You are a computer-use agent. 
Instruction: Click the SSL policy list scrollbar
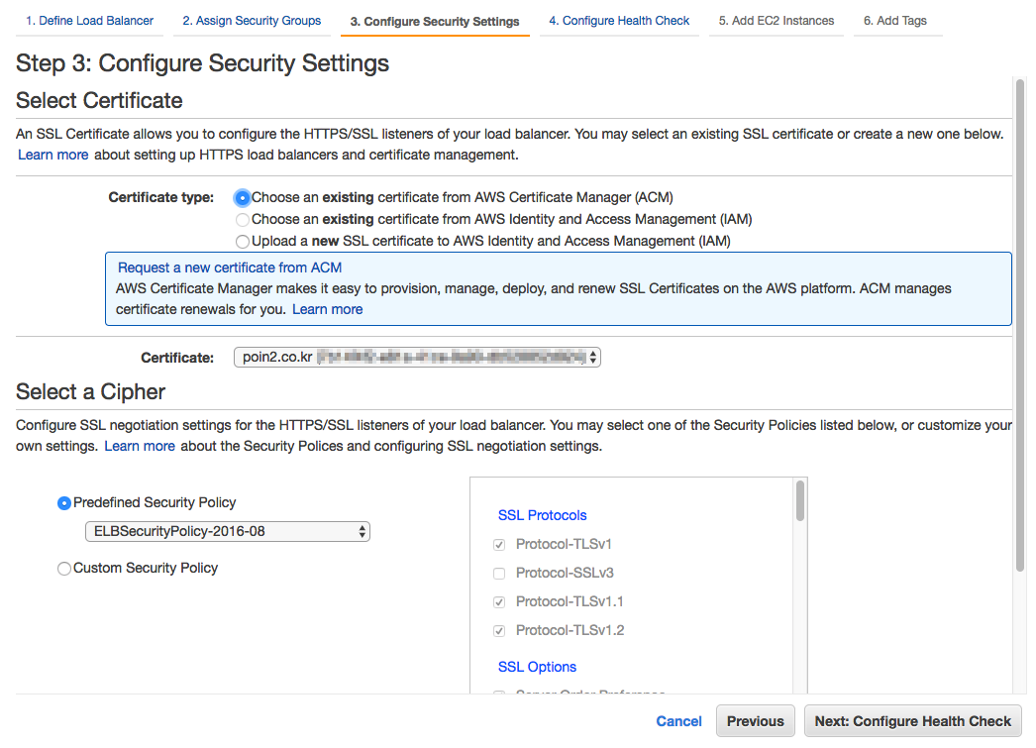coord(800,501)
